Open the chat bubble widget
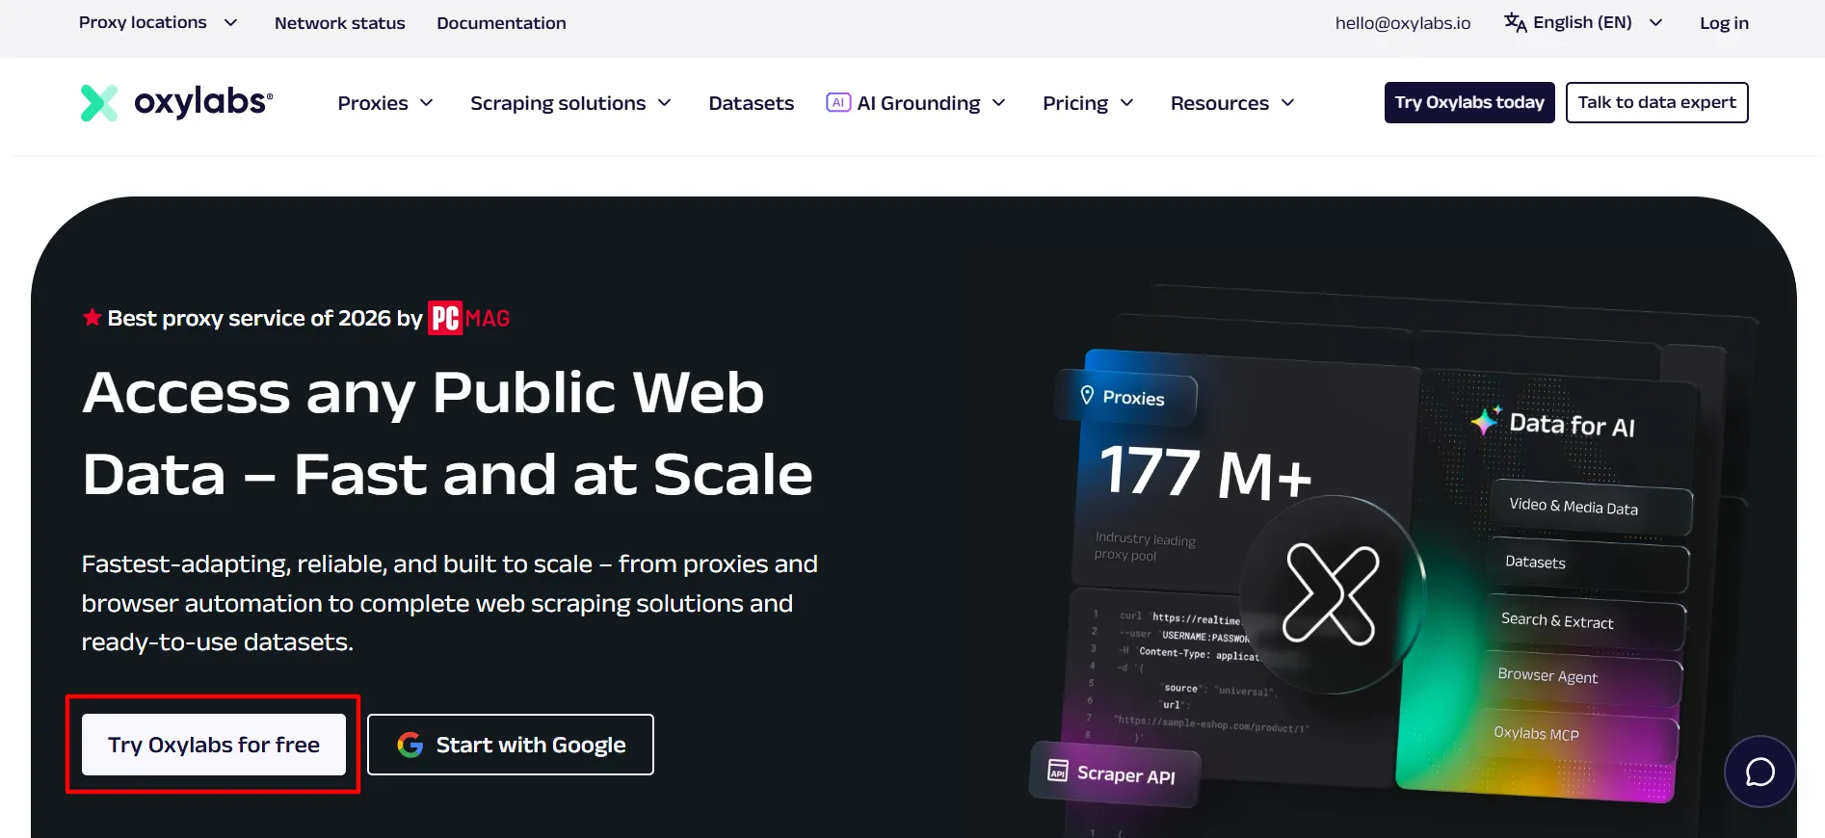The height and width of the screenshot is (838, 1825). [1759, 772]
